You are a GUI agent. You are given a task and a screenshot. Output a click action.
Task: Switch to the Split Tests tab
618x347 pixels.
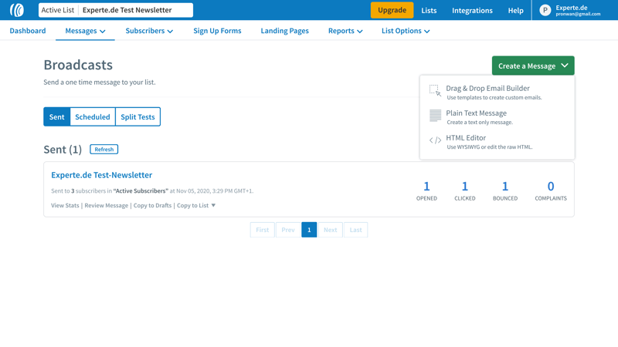(x=138, y=117)
